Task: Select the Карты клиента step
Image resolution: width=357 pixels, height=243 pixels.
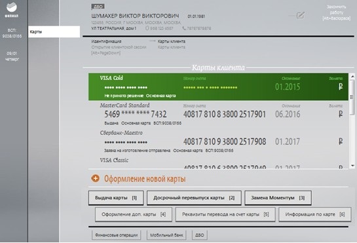Action: point(172,41)
